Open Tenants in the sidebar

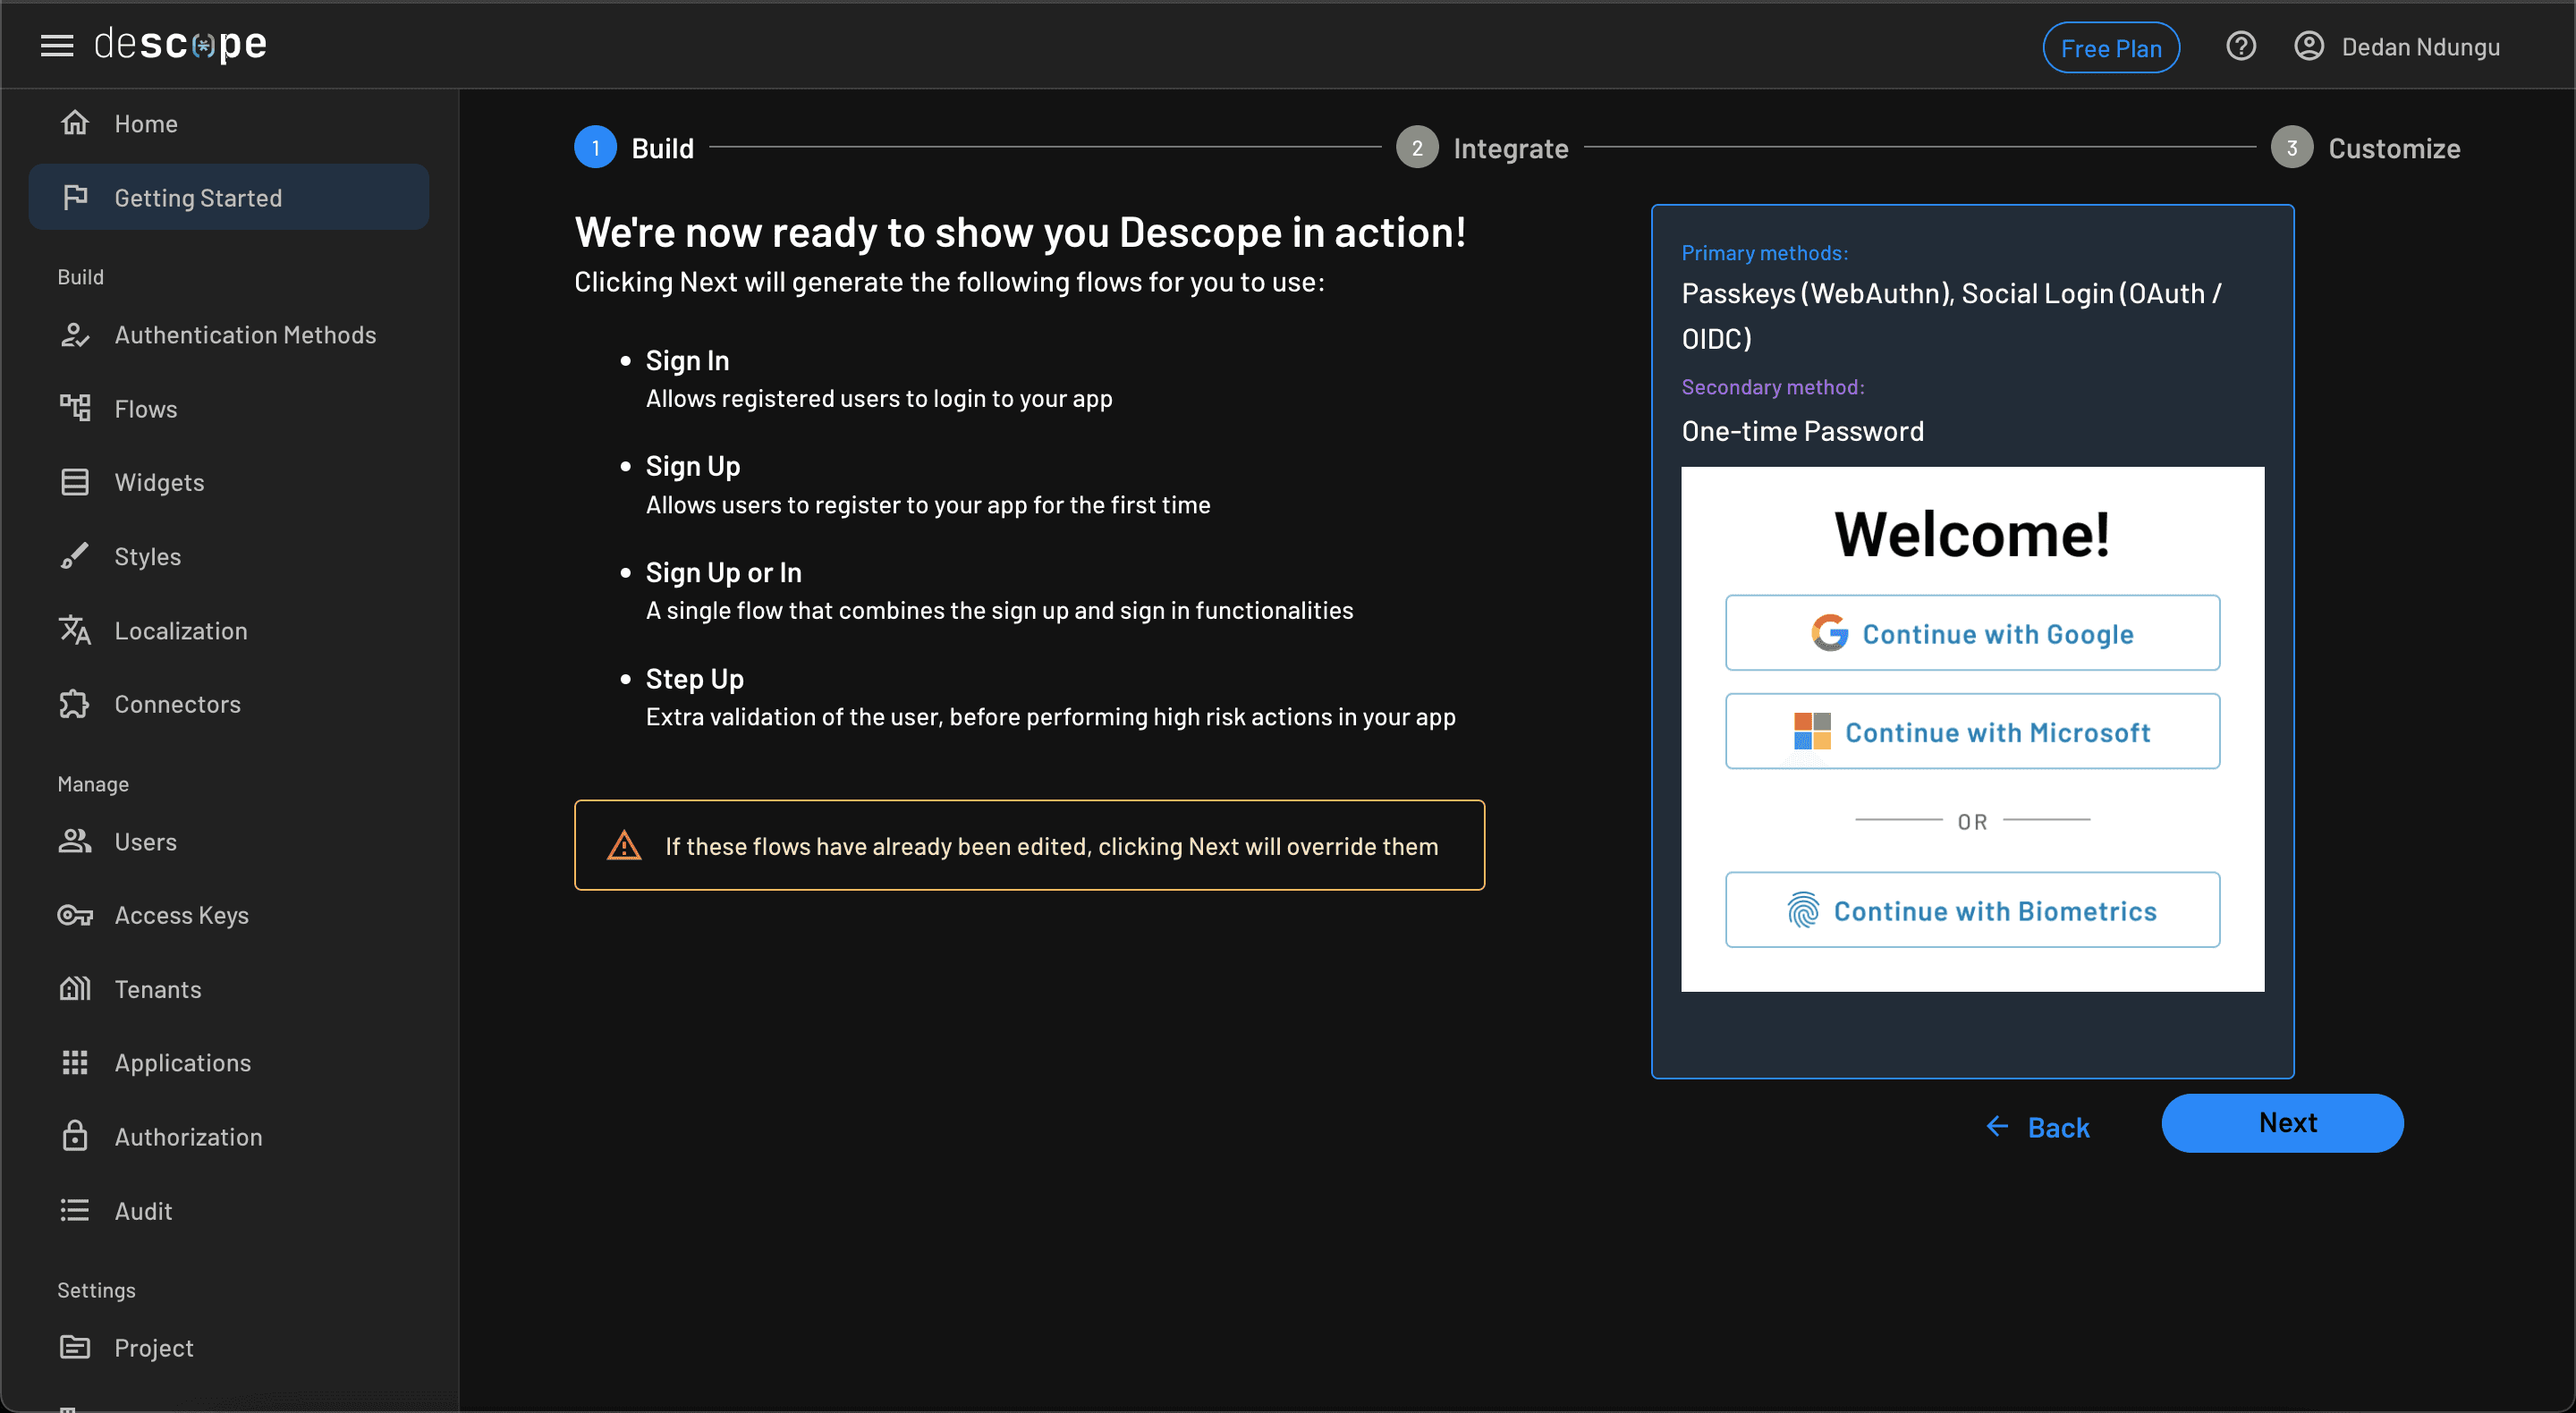coord(158,989)
